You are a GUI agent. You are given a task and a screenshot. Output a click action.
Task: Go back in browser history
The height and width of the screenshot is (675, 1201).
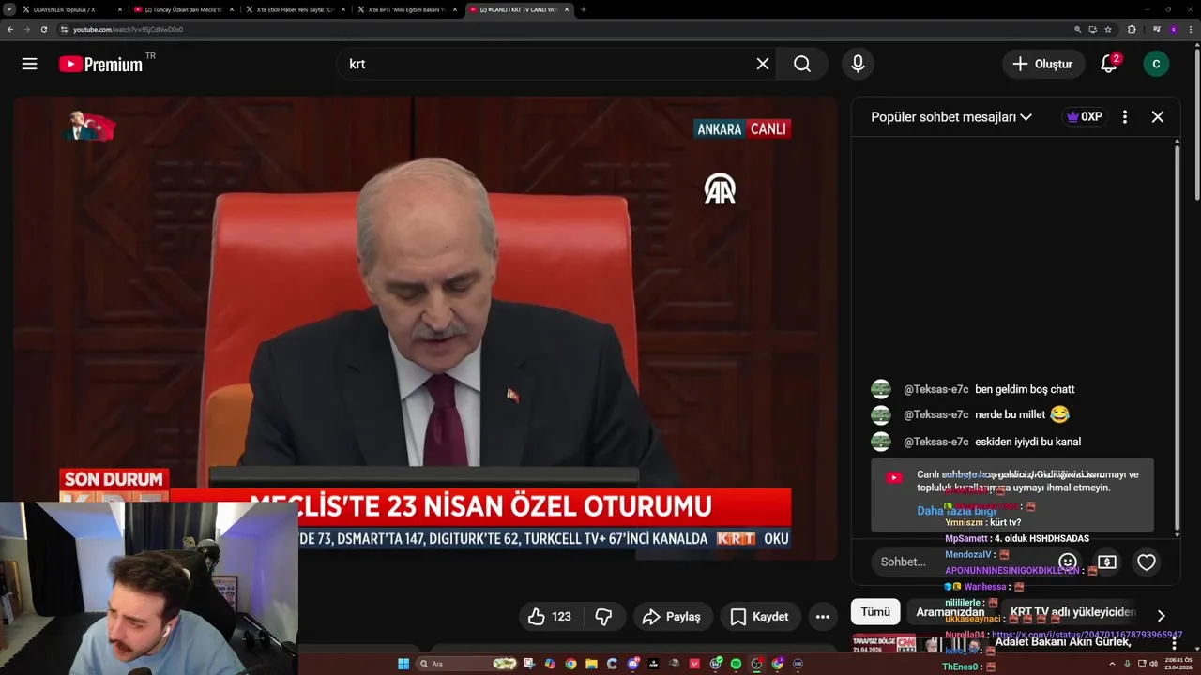click(10, 29)
